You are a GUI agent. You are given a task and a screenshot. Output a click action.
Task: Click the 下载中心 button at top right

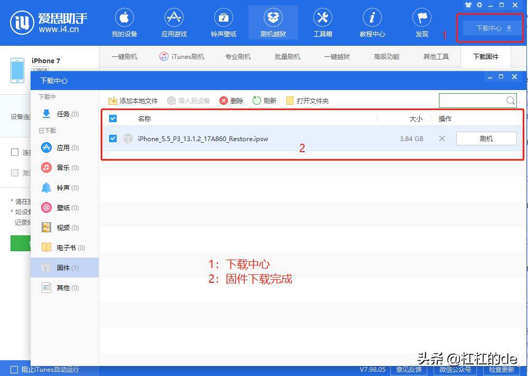493,28
